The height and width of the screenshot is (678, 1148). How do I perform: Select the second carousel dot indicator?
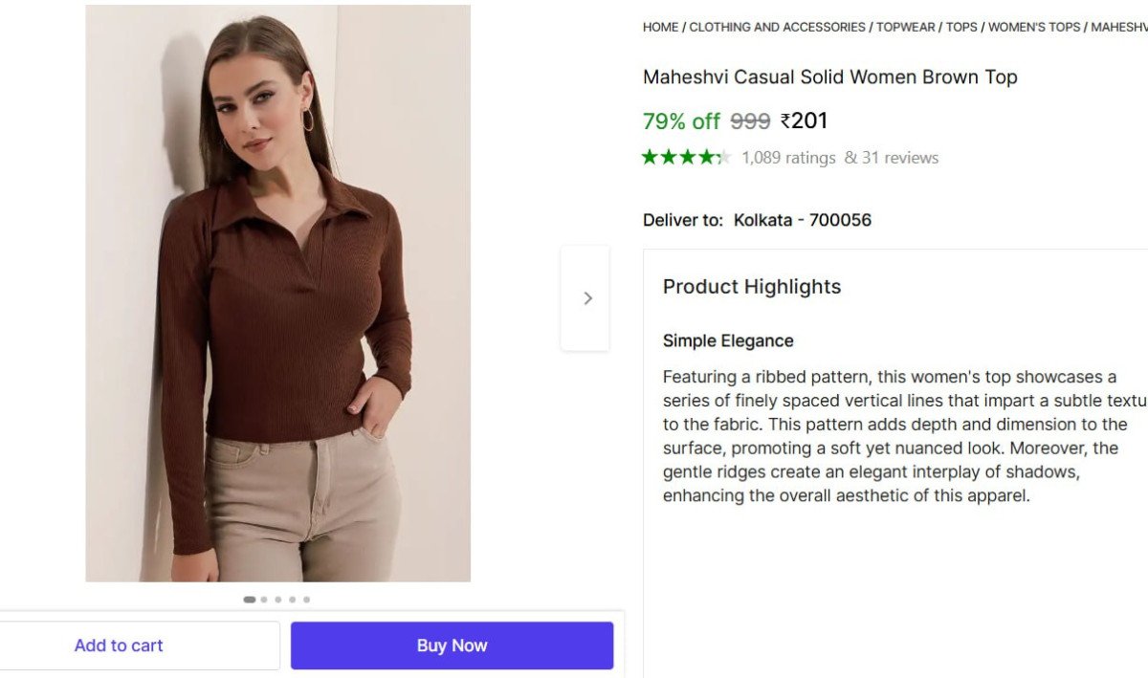pyautogui.click(x=265, y=600)
